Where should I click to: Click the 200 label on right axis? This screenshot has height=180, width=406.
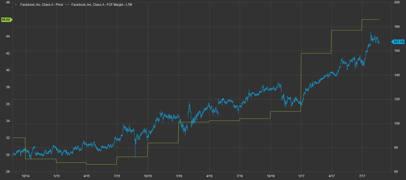click(397, 2)
